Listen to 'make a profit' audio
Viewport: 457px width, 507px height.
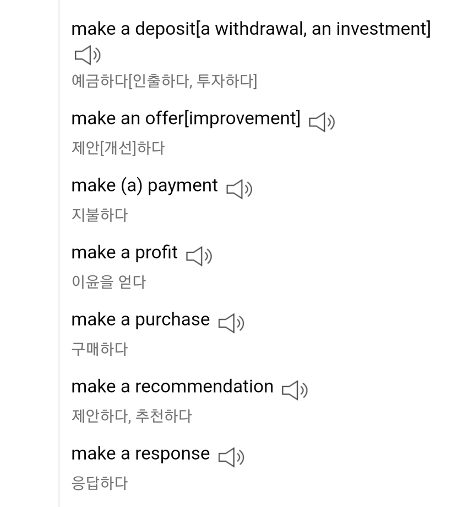(x=199, y=256)
